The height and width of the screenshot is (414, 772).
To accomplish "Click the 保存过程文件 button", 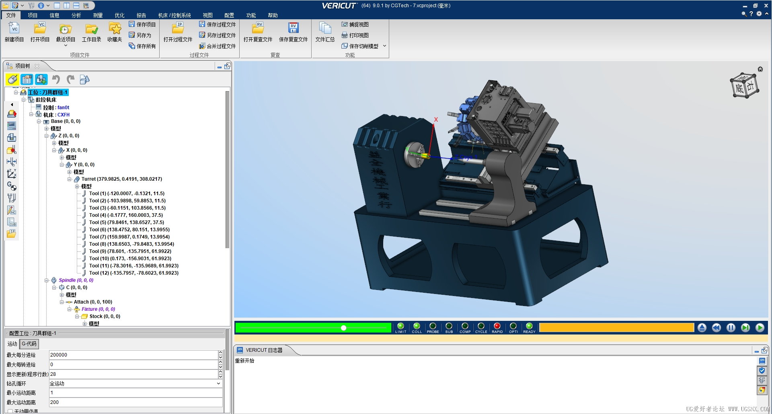I will pos(217,24).
